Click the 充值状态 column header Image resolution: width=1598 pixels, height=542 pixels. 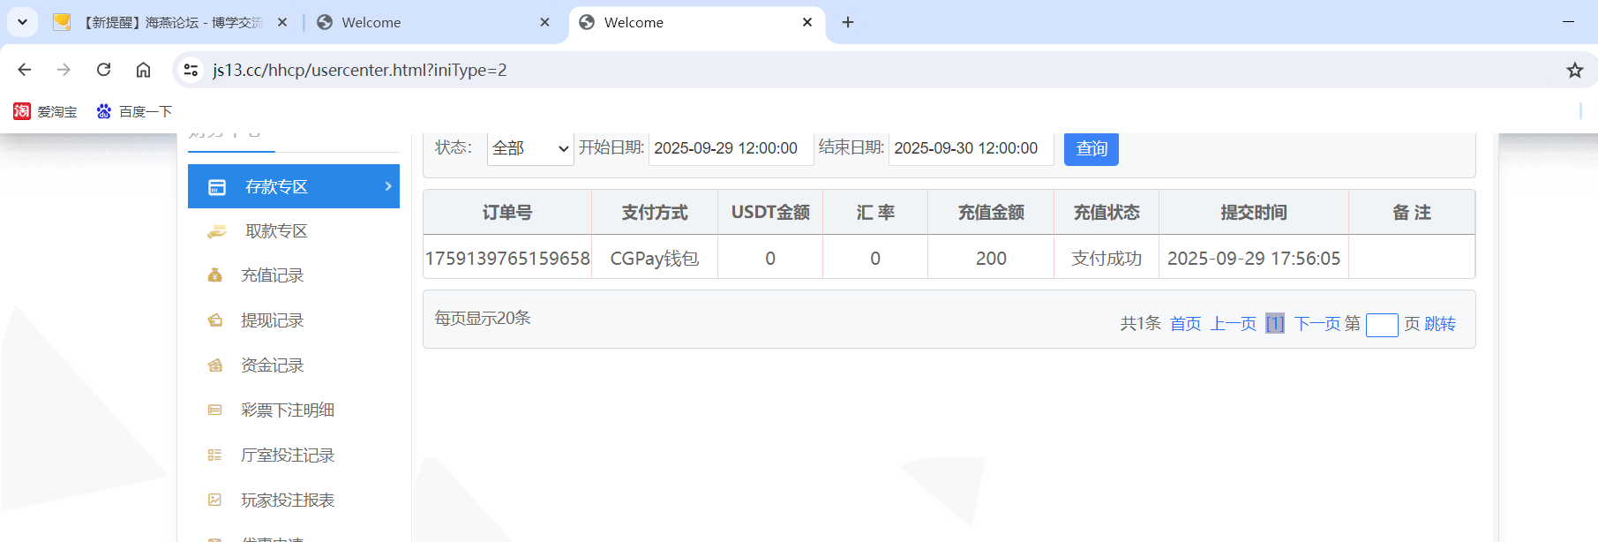coord(1107,213)
